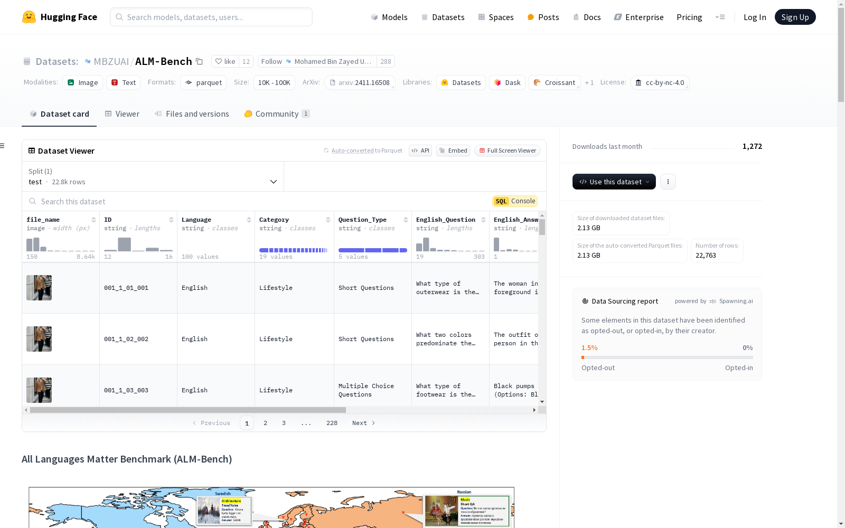
Task: Open the Dataset card tab
Action: click(59, 114)
